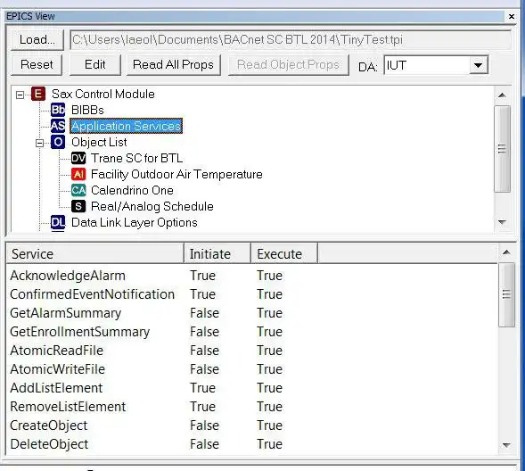Select Data Link Layer Options item
This screenshot has width=525, height=471.
(135, 222)
